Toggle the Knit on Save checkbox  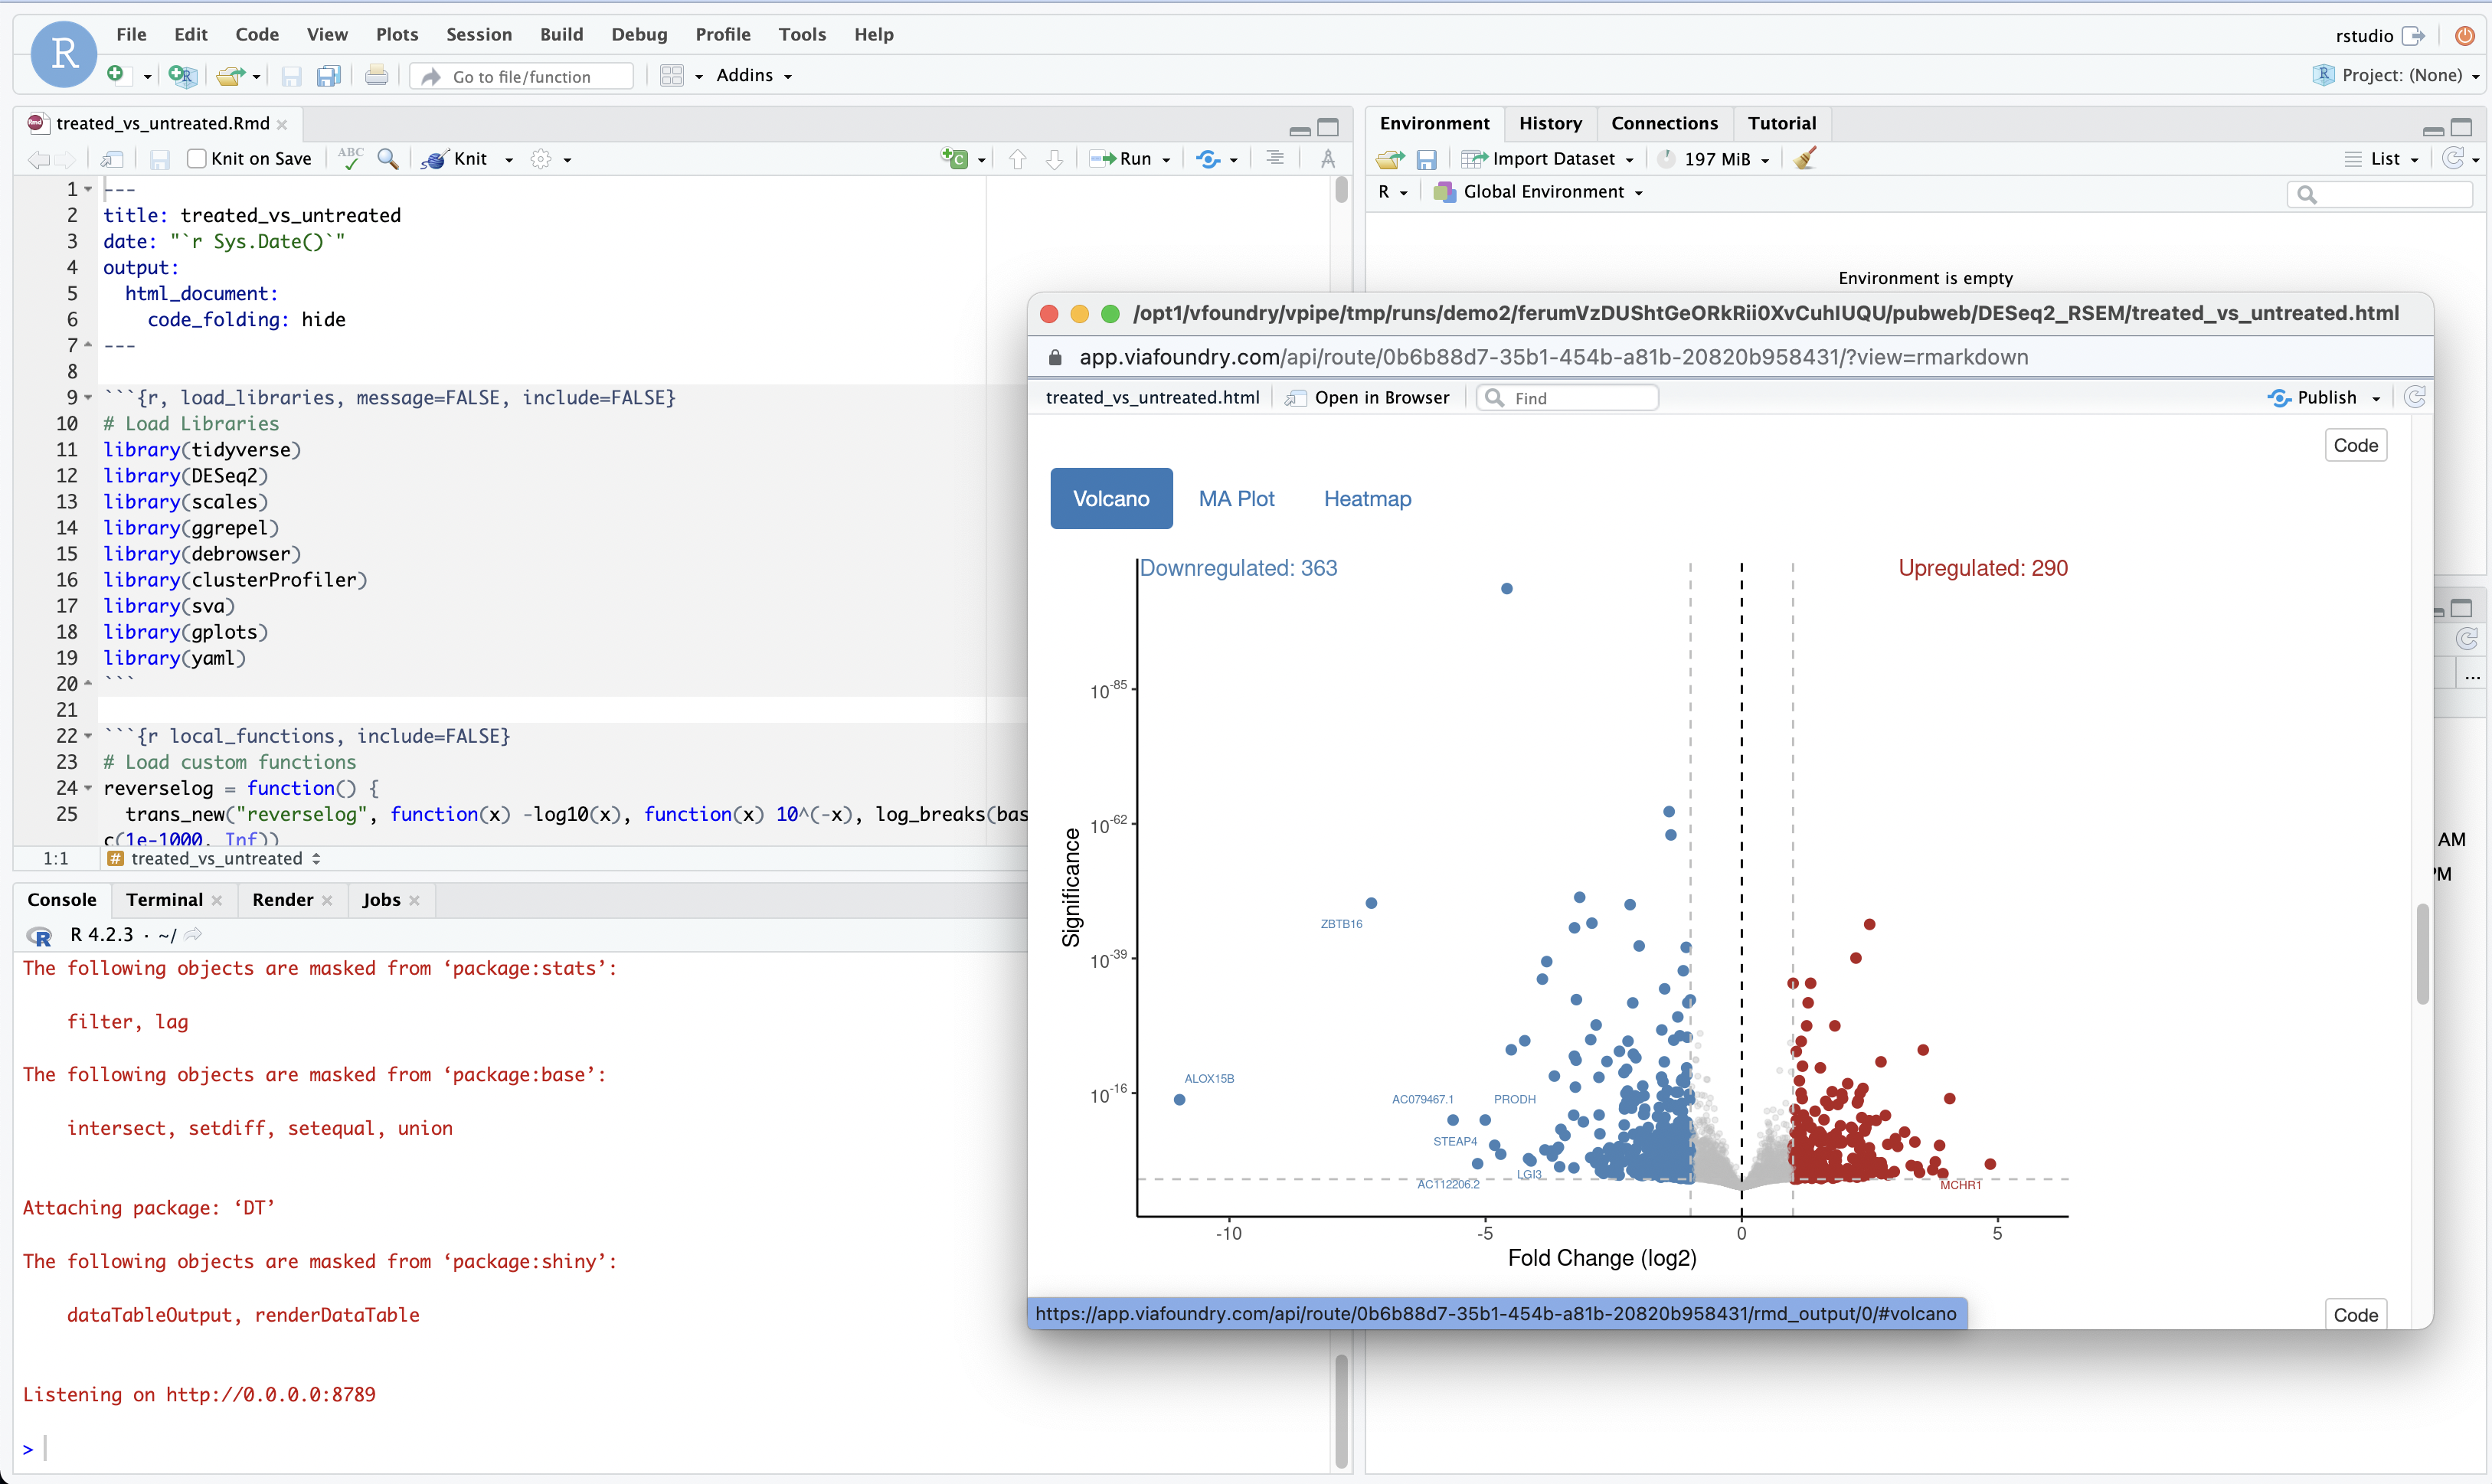point(197,158)
